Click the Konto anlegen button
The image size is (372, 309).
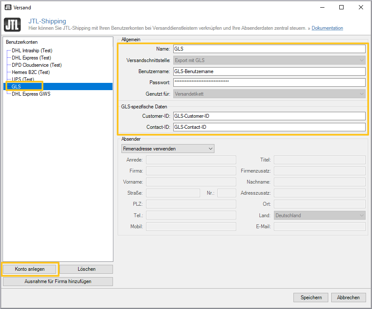pyautogui.click(x=29, y=269)
